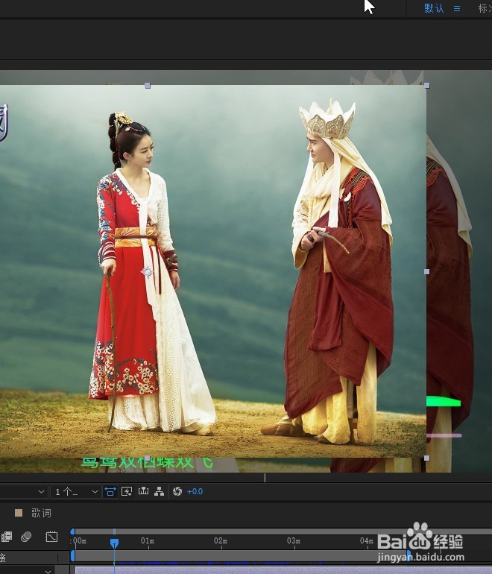The width and height of the screenshot is (492, 574).
Task: Click the +0.0 exposure value
Action: (x=195, y=492)
